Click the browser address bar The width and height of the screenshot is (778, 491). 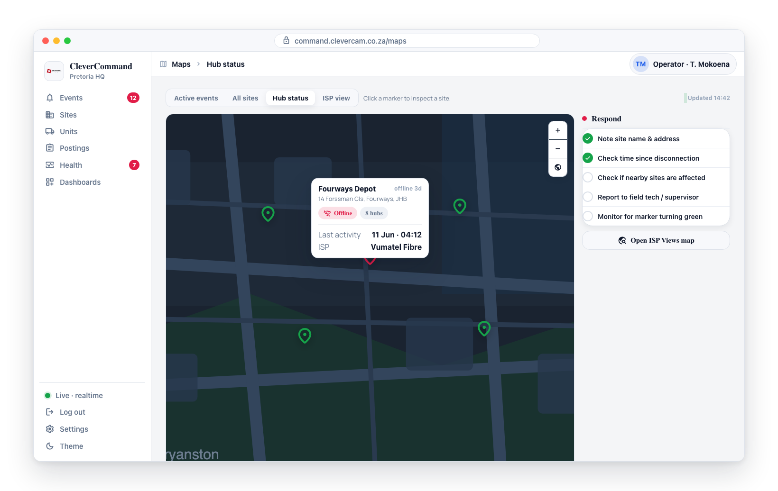pos(407,41)
